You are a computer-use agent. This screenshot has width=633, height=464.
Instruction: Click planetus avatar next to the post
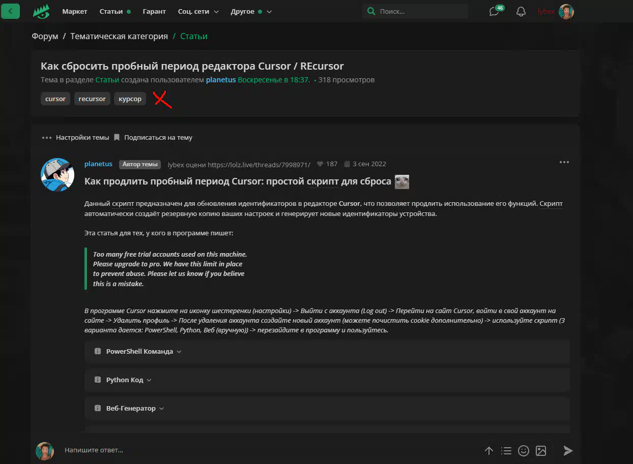[x=57, y=174]
